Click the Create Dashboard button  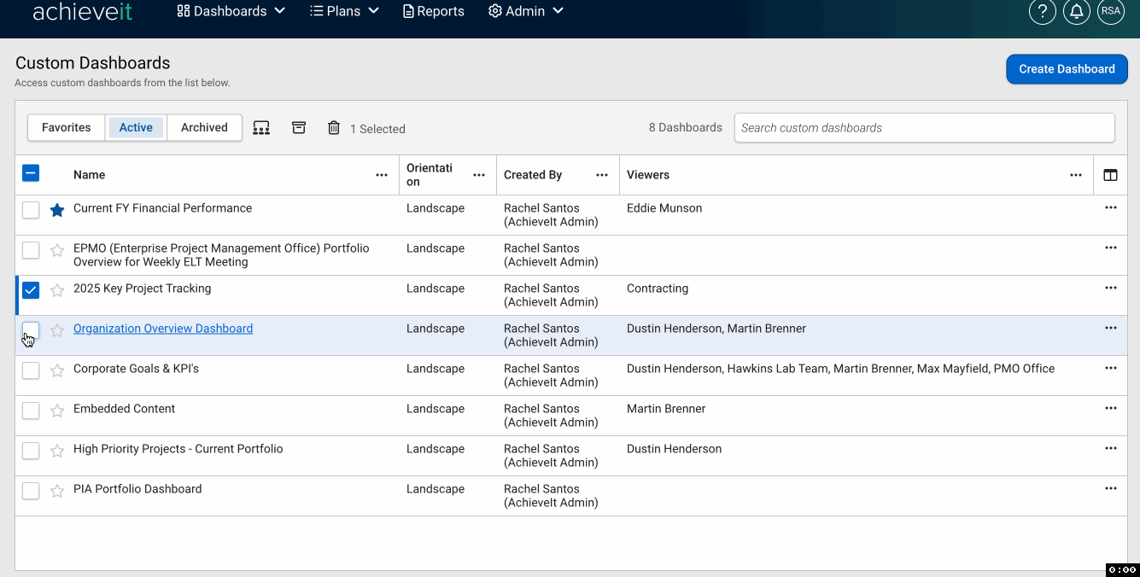pyautogui.click(x=1067, y=69)
